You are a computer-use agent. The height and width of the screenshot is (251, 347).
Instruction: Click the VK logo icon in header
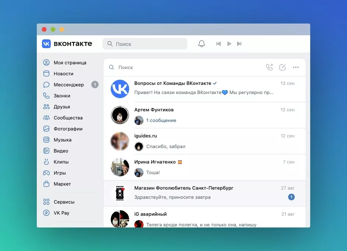pos(46,44)
